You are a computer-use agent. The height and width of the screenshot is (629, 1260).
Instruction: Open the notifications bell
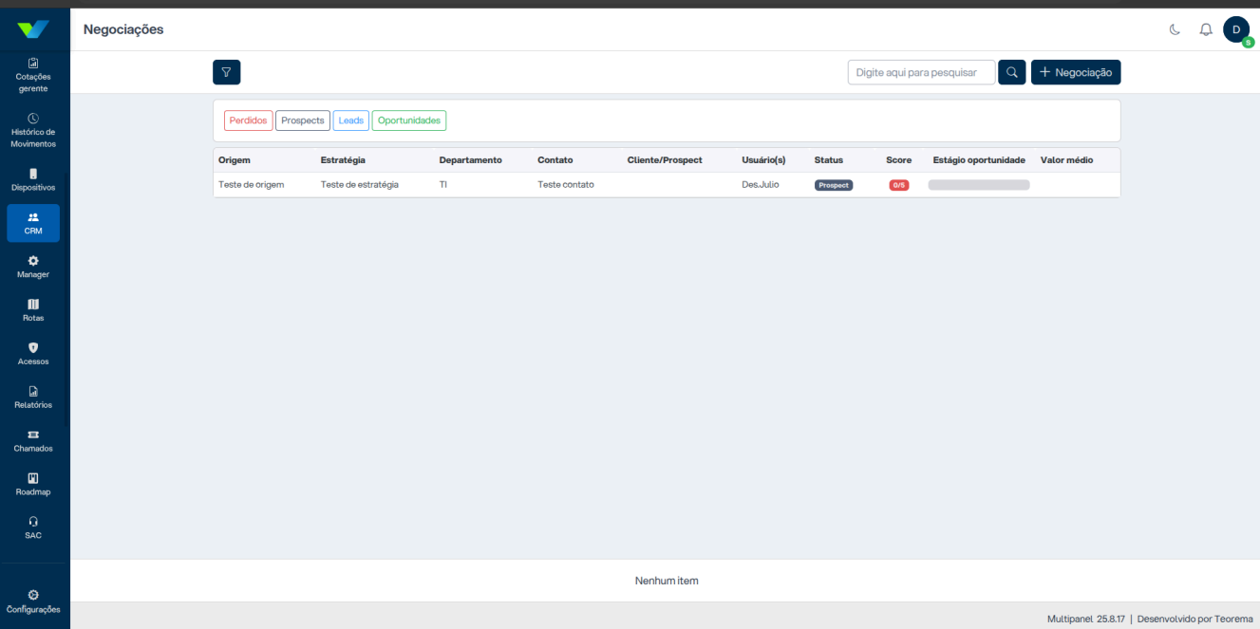(1206, 29)
